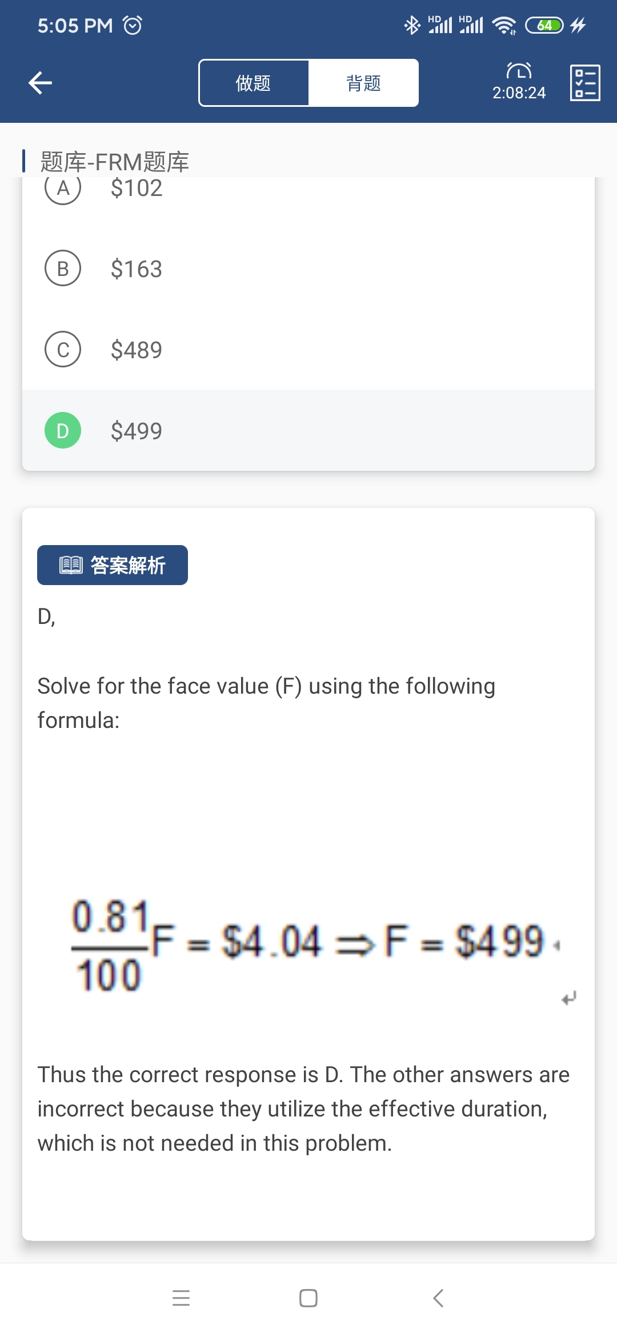Open Android recent apps menu button

(x=181, y=1298)
